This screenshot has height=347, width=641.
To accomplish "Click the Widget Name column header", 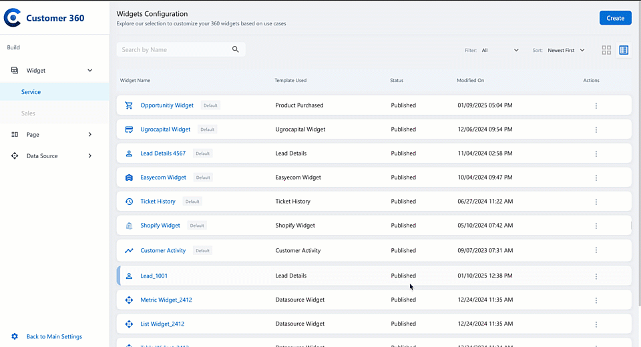I will [x=135, y=80].
